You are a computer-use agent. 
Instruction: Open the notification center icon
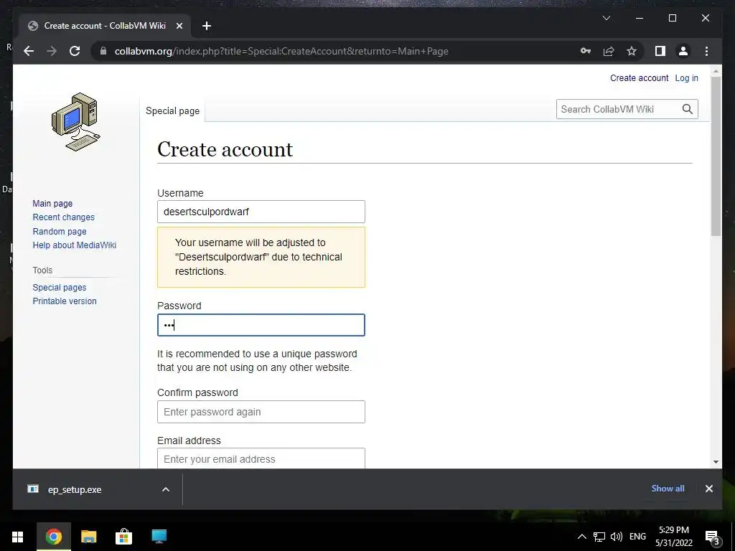(713, 537)
